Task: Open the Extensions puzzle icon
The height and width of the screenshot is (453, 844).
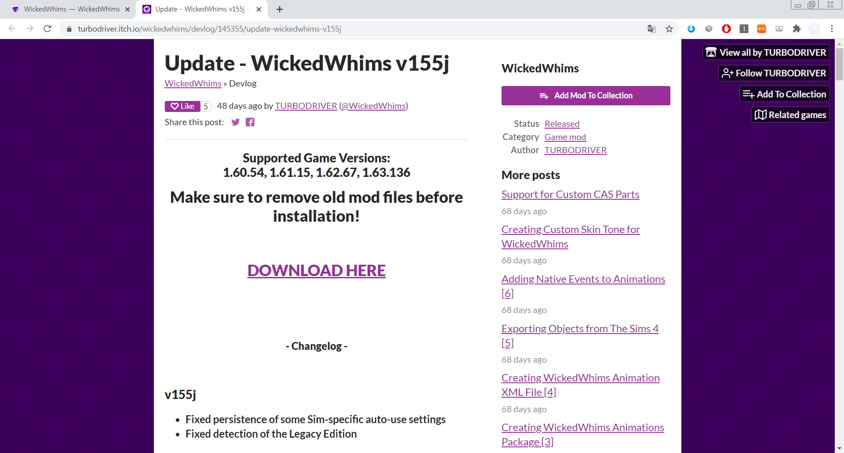Action: (797, 29)
